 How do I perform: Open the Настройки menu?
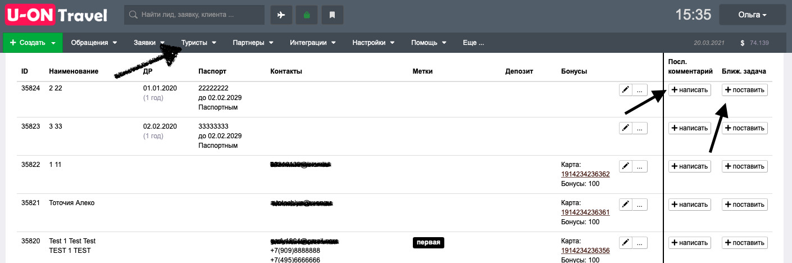click(374, 43)
